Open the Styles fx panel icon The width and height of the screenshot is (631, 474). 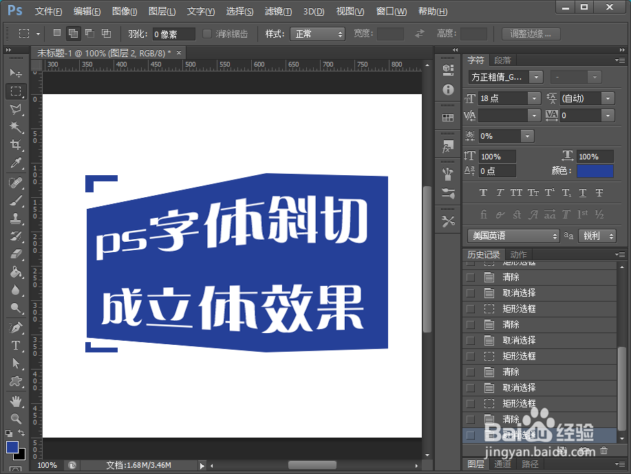click(x=448, y=146)
